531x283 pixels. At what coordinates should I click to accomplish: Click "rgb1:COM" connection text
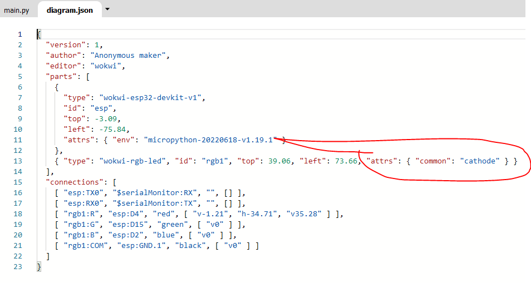(x=86, y=245)
